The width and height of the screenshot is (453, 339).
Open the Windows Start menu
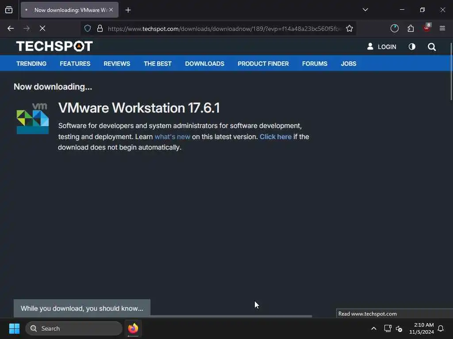click(x=14, y=328)
